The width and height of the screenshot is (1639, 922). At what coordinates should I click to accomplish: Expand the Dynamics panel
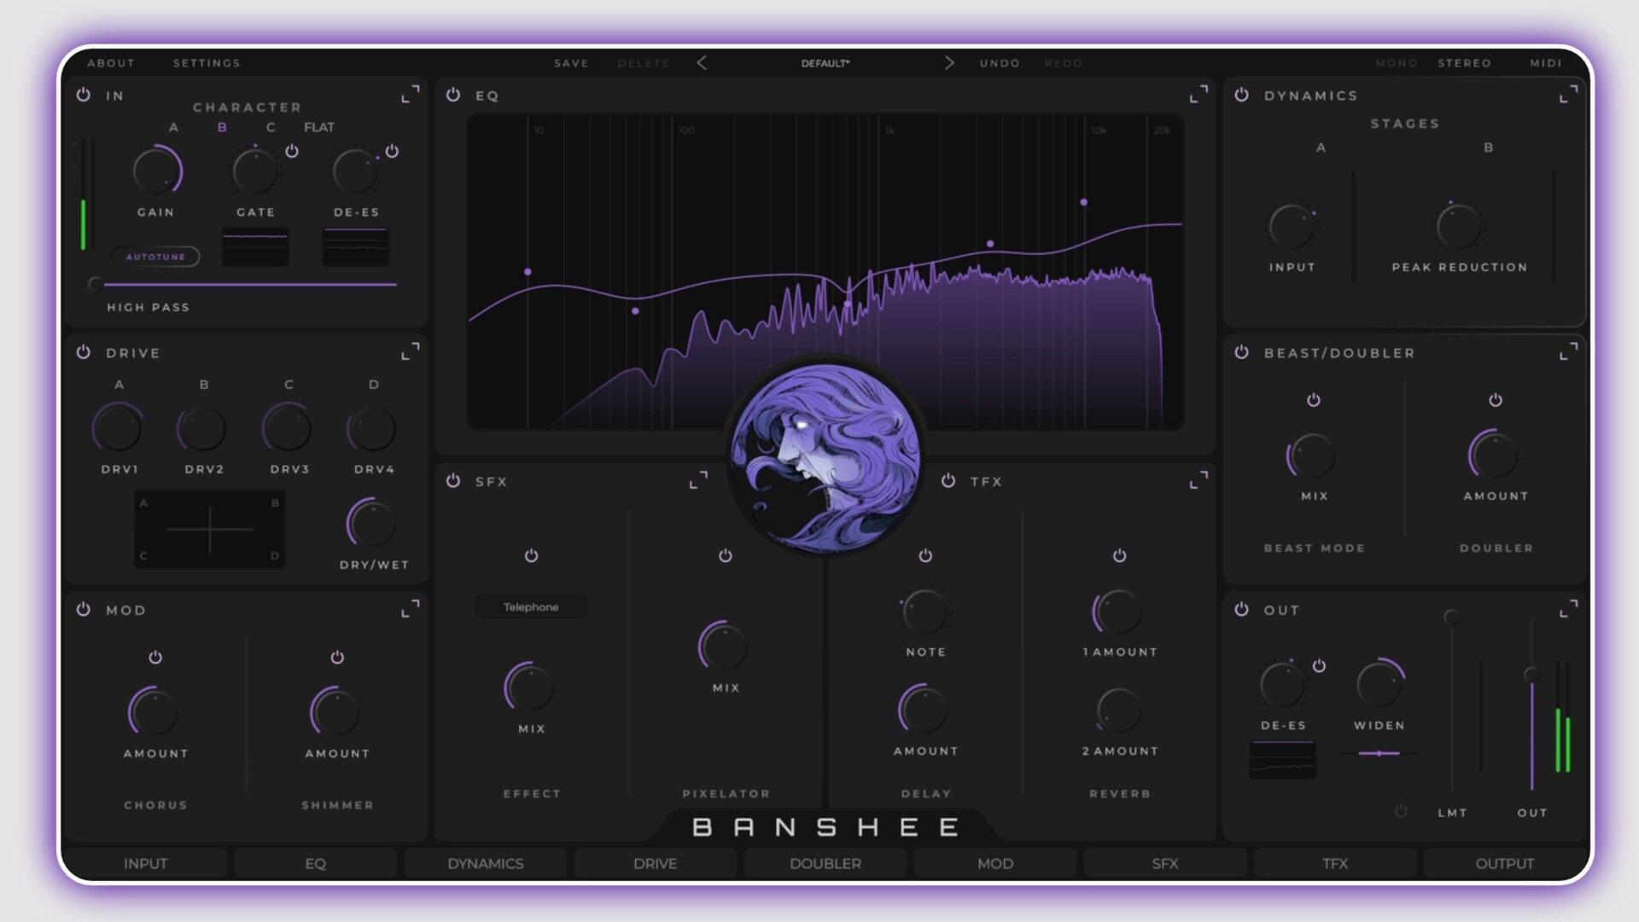click(1570, 96)
